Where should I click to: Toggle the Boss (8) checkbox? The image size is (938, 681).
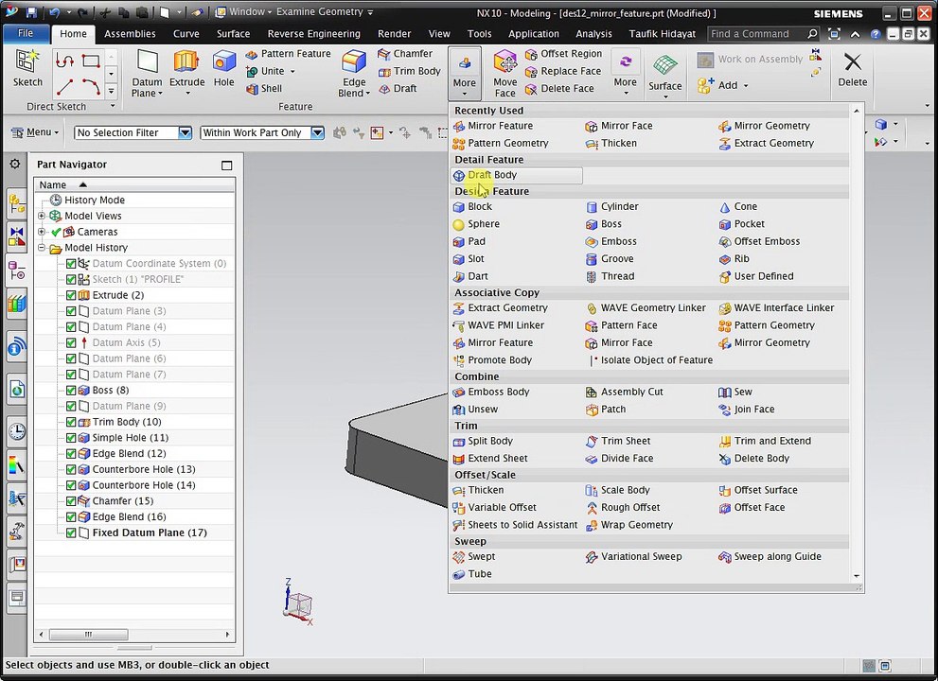tap(71, 391)
